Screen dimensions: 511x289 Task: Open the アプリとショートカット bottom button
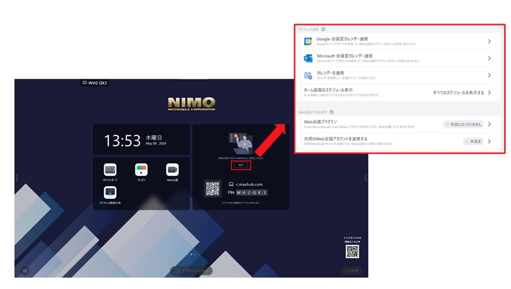(x=192, y=270)
